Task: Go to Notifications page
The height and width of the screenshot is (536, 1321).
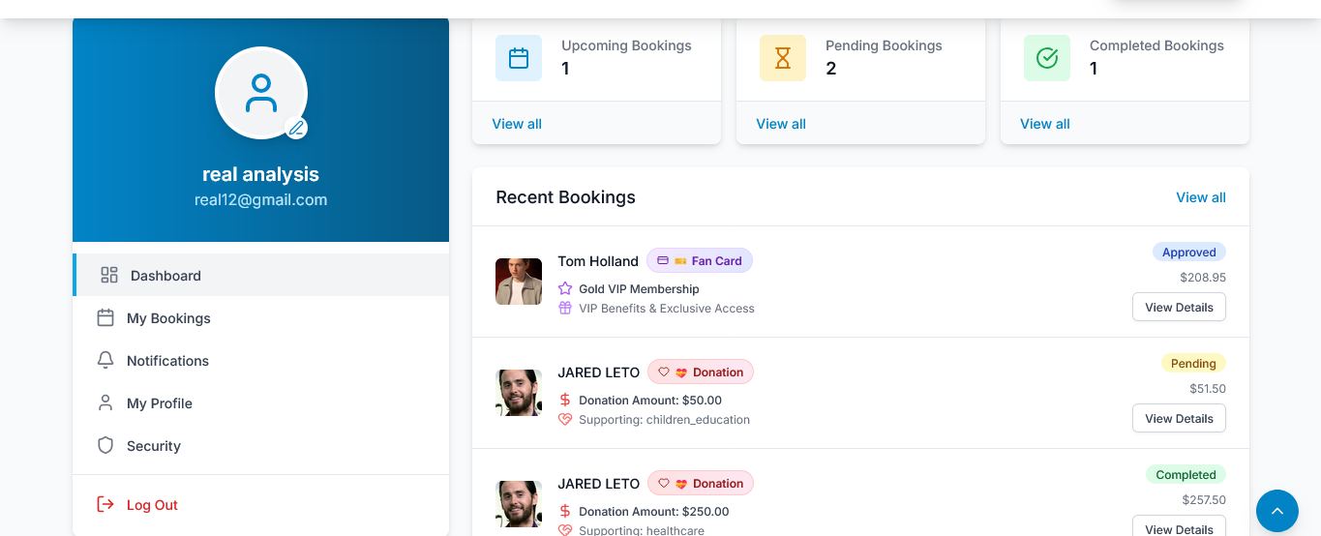Action: (x=260, y=360)
